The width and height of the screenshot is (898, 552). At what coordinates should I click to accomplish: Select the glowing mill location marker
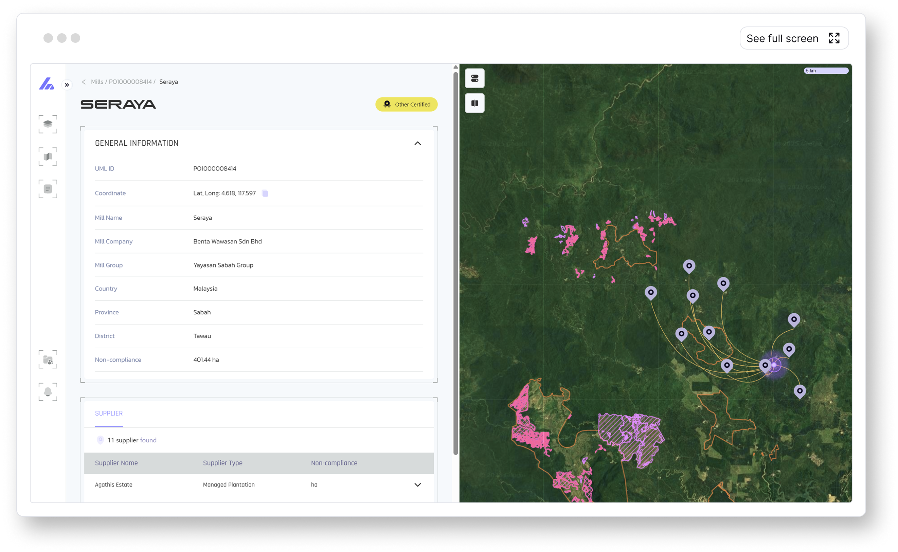point(774,365)
